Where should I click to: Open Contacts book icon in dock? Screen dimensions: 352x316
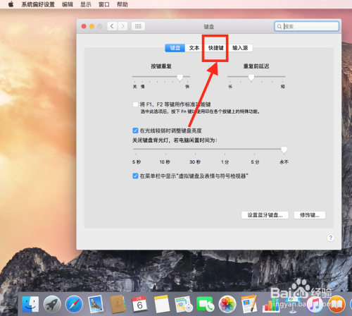[118, 304]
